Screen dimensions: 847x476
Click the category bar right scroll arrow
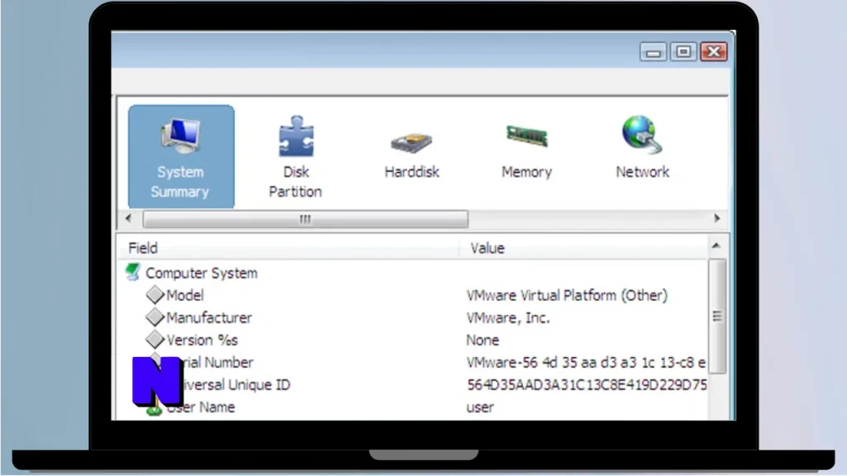point(717,218)
